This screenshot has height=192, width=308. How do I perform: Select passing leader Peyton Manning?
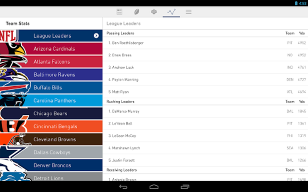pos(205,80)
